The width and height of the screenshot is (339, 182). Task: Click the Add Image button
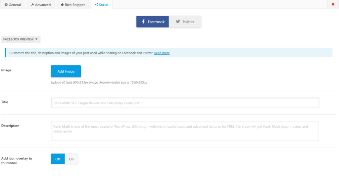(x=66, y=71)
